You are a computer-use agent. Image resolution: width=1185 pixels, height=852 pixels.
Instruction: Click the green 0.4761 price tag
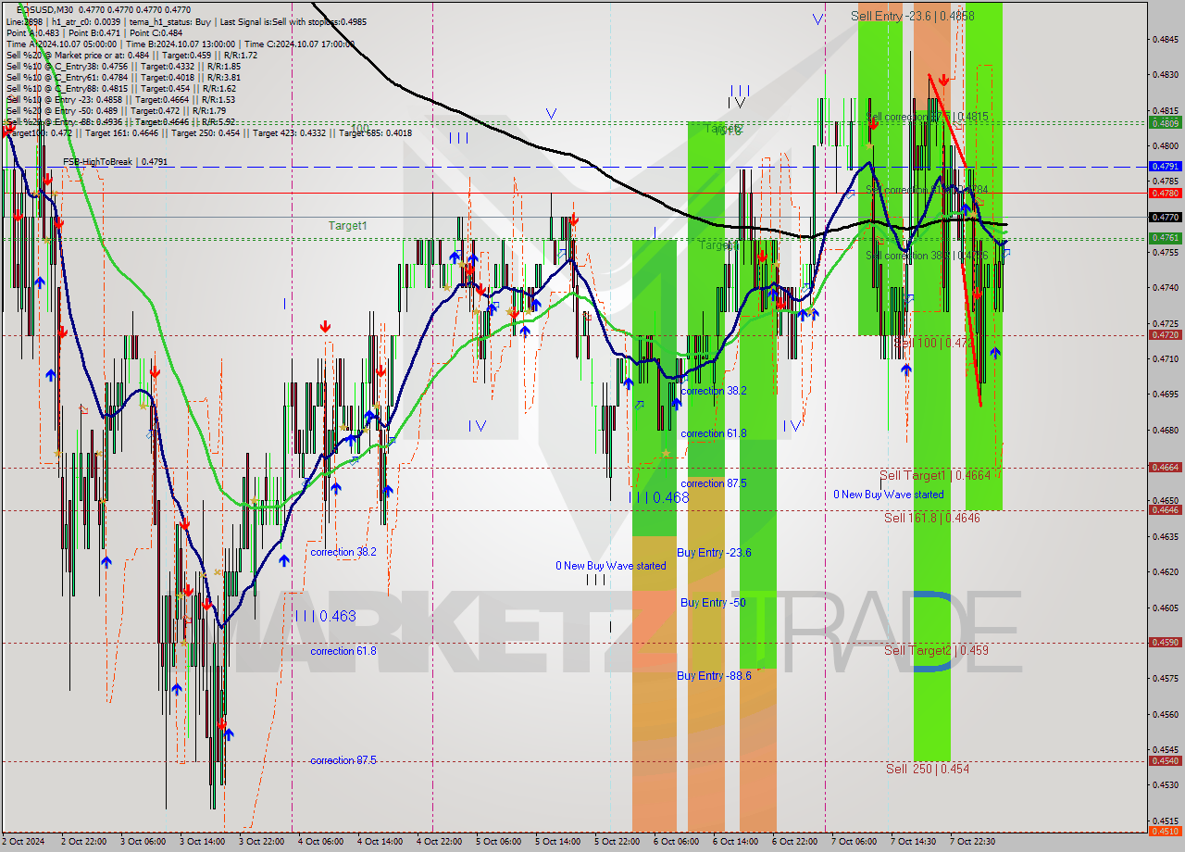1165,238
